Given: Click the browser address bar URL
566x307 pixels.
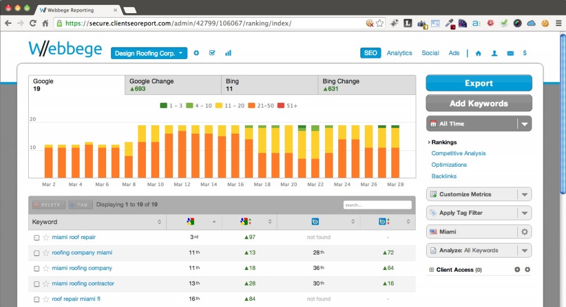Looking at the screenshot, I should (x=179, y=23).
